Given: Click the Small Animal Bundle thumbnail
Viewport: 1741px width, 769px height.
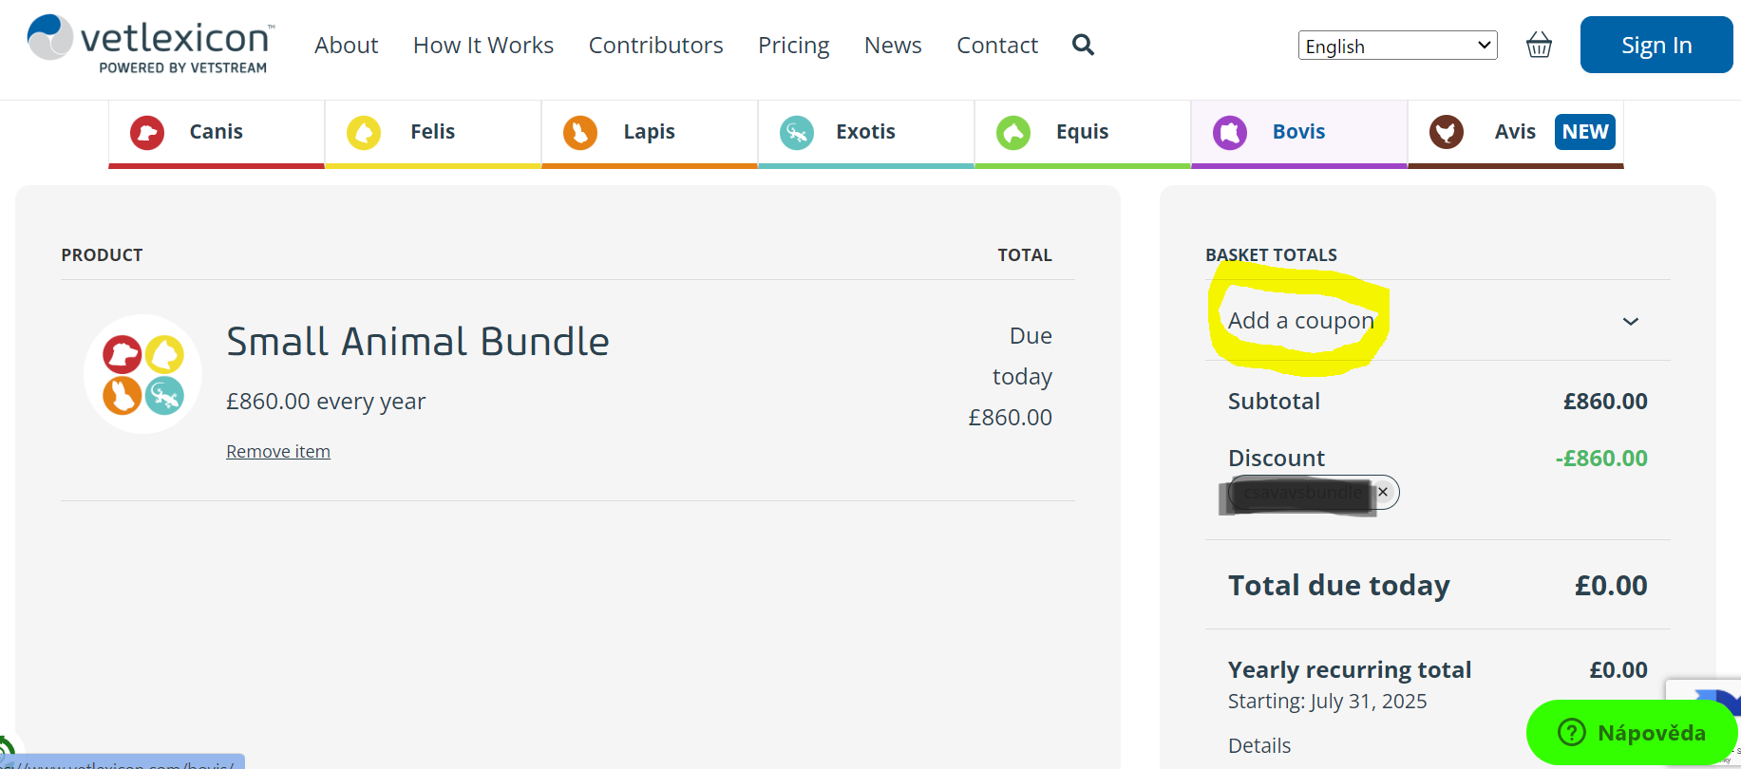Looking at the screenshot, I should [142, 374].
